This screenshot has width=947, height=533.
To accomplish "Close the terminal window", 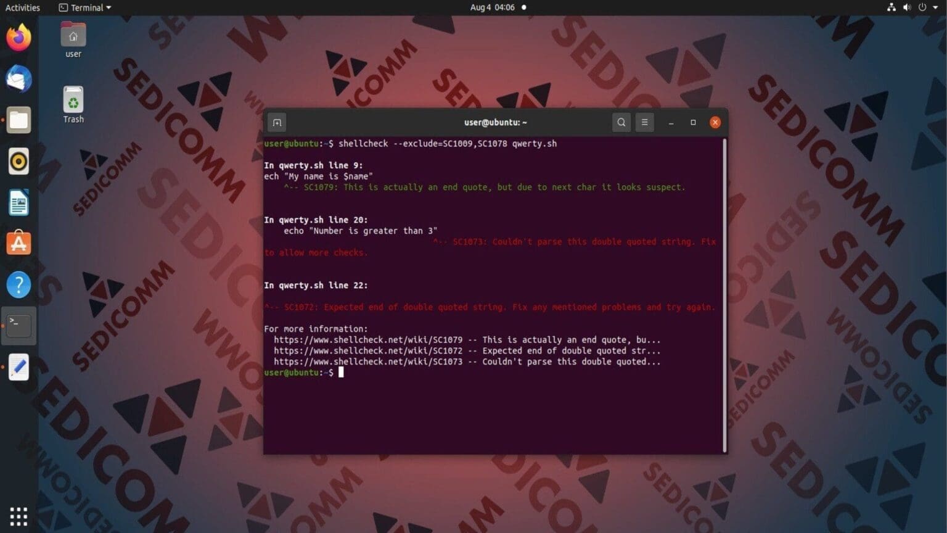I will (x=715, y=122).
